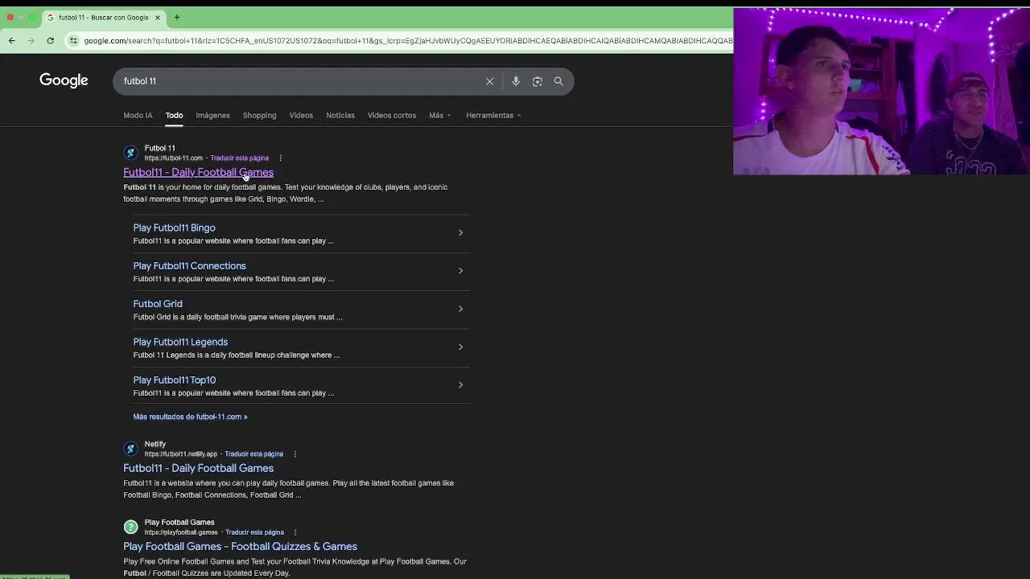Viewport: 1030px width, 579px height.
Task: Open the Netlify 'Futbol11 - Daily Football Games' result
Action: [198, 468]
